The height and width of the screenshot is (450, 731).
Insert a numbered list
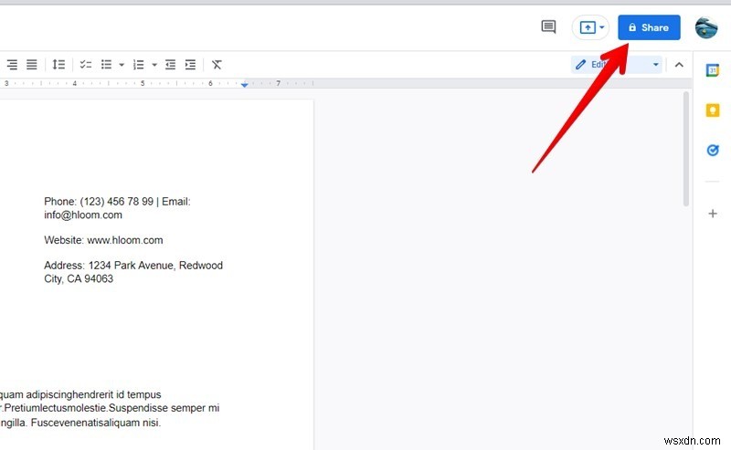coord(139,65)
